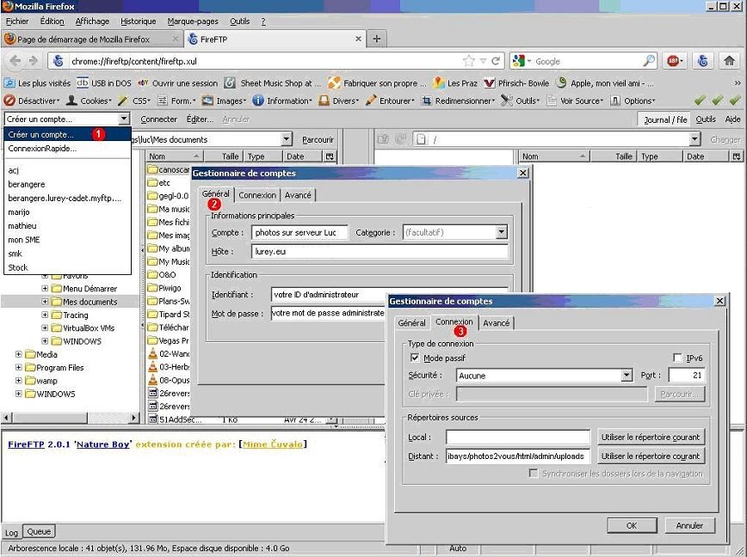
Task: Toggle the Mode passif checkbox
Action: pos(415,358)
